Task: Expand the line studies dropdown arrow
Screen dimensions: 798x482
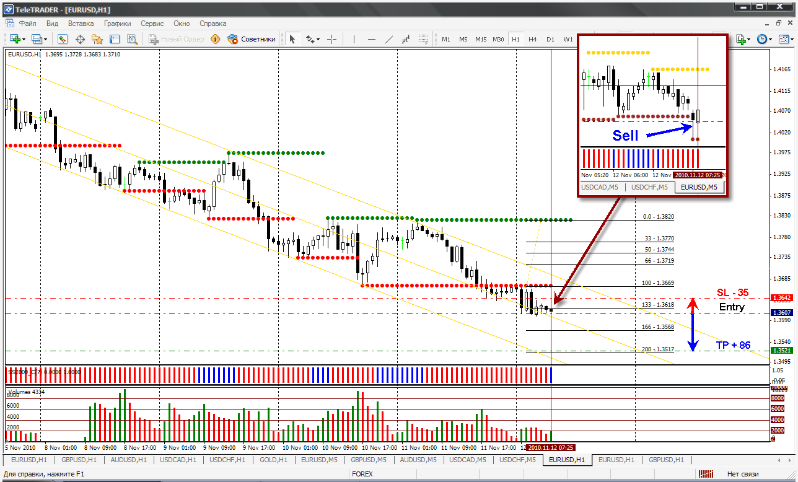Action: pyautogui.click(x=318, y=39)
